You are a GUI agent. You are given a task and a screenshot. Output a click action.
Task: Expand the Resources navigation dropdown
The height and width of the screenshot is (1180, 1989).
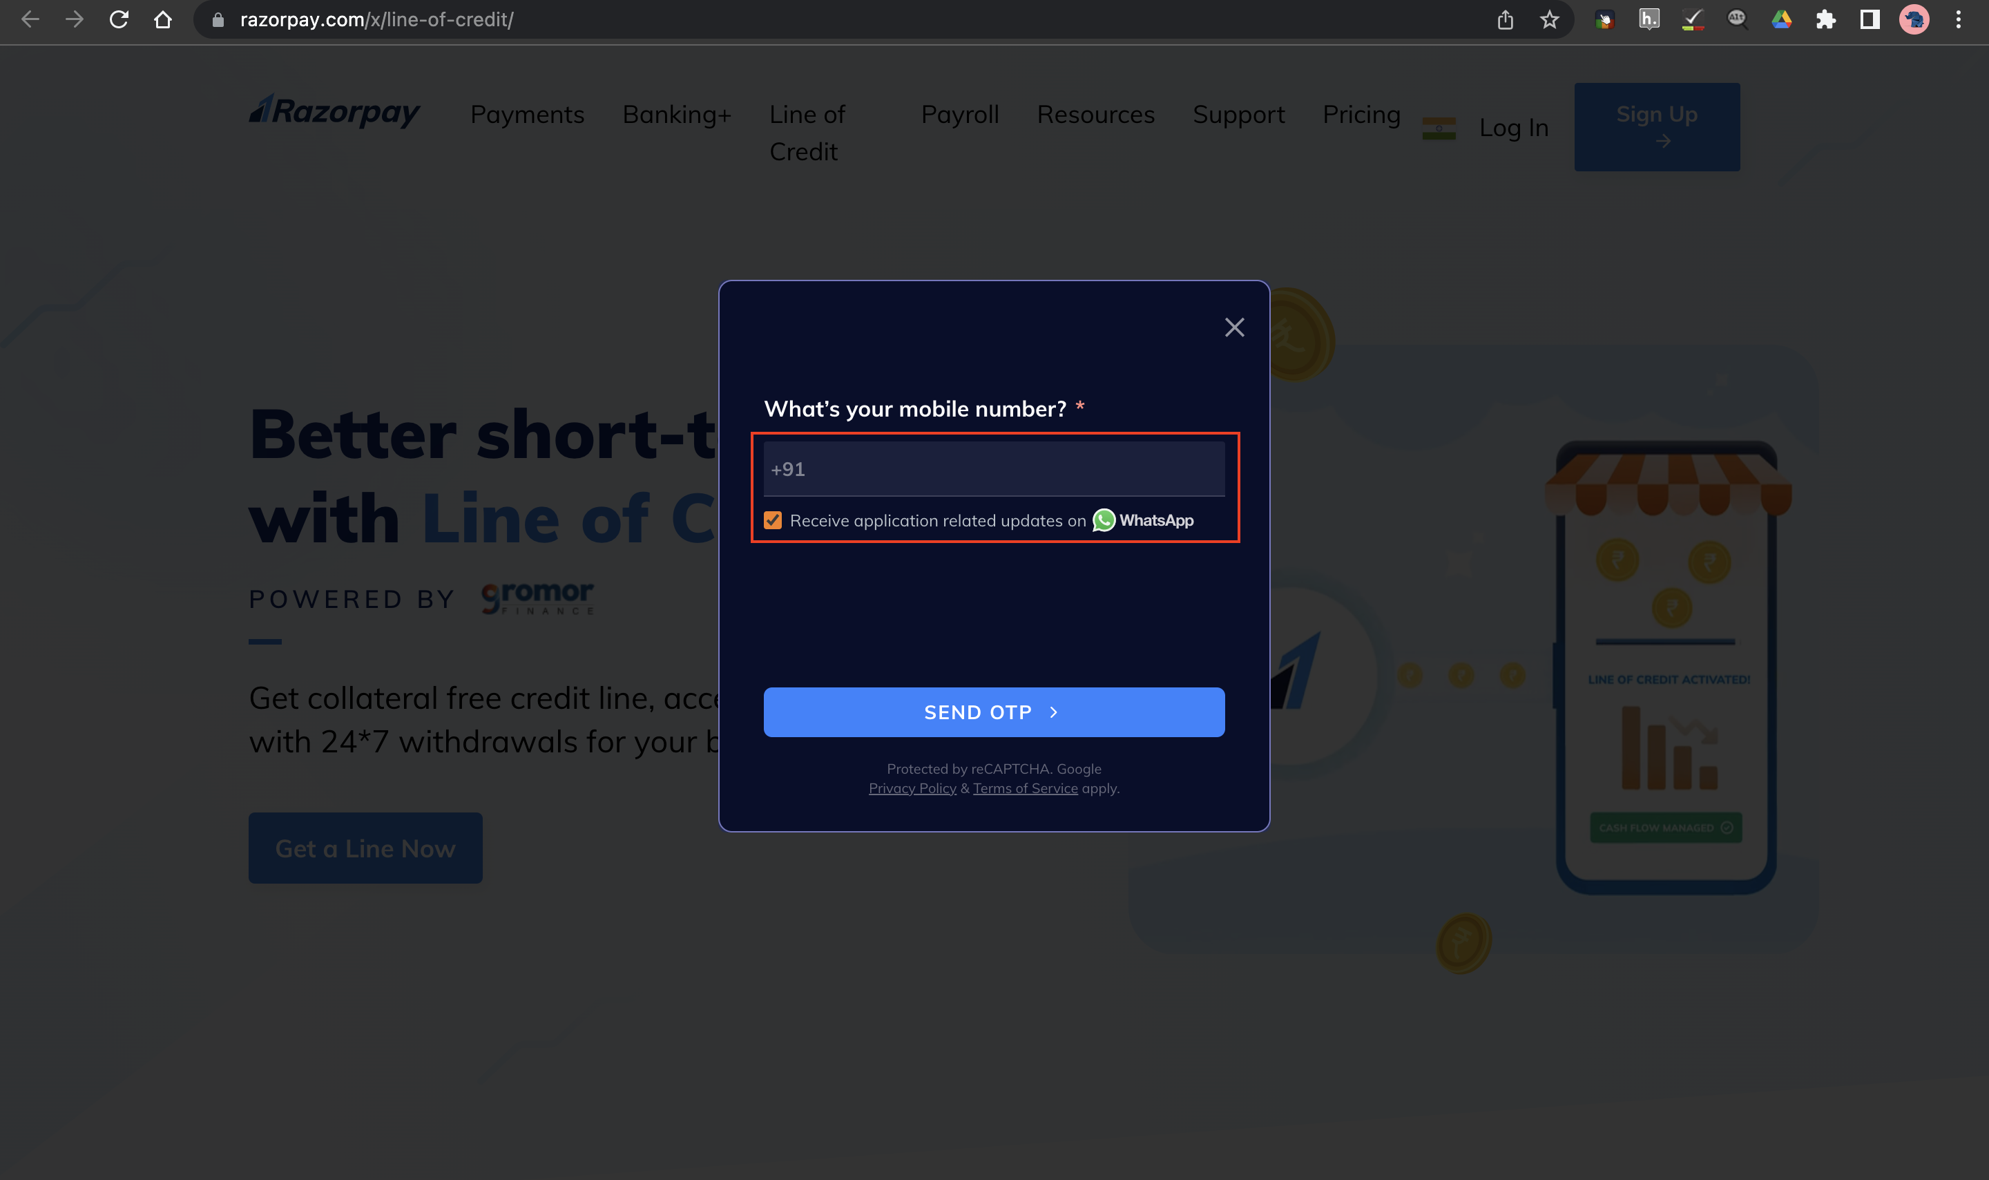(1095, 115)
